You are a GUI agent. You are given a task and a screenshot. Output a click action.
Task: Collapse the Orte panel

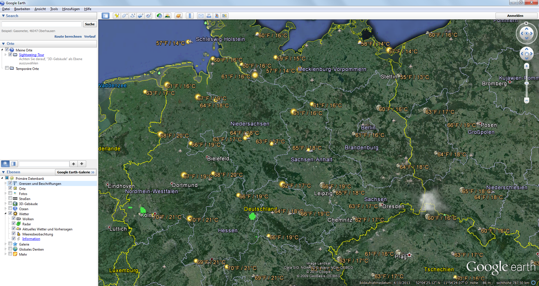[x=3, y=44]
